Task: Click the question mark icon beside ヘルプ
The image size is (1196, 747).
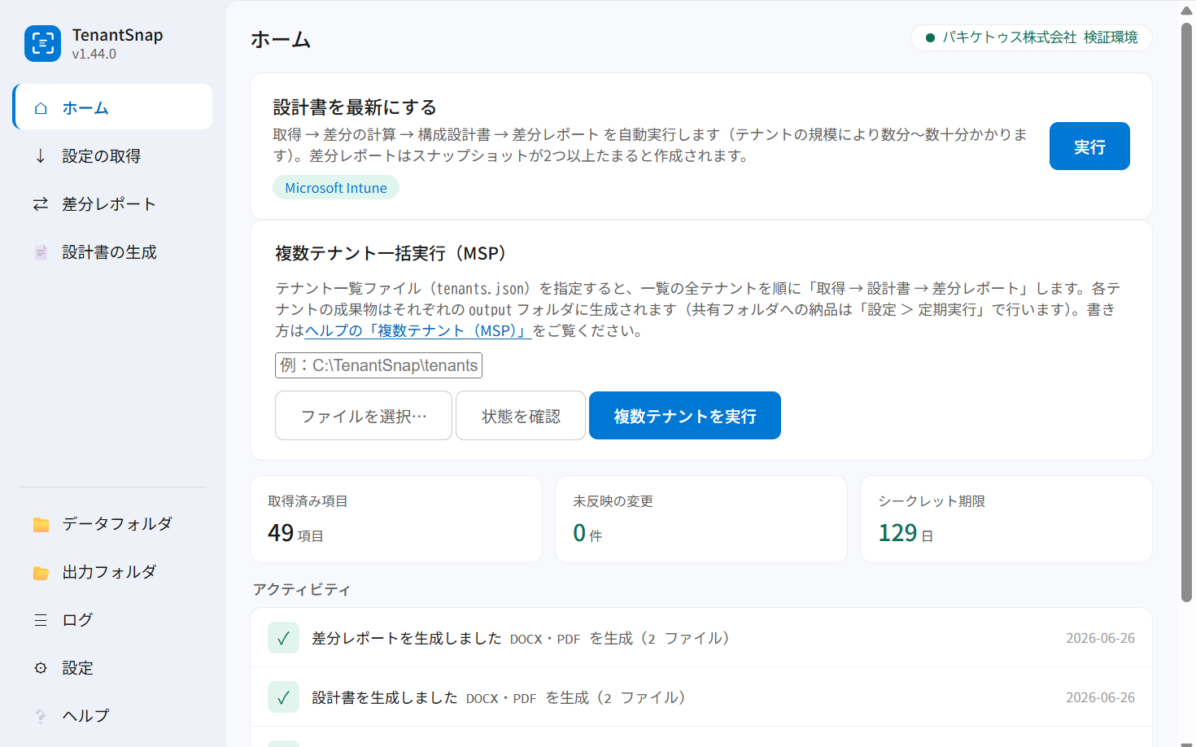Action: pyautogui.click(x=41, y=716)
